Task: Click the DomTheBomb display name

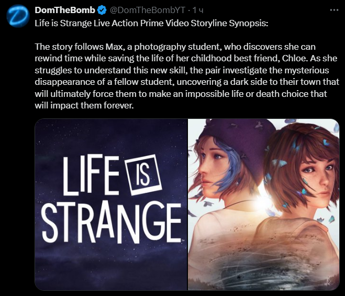Action: pyautogui.click(x=65, y=10)
